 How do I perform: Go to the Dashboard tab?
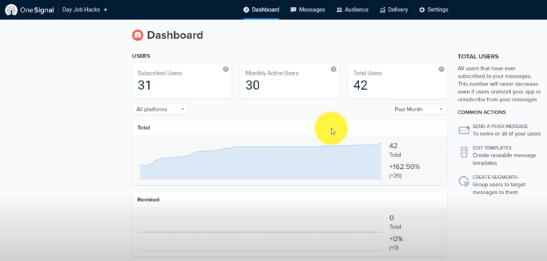click(261, 10)
